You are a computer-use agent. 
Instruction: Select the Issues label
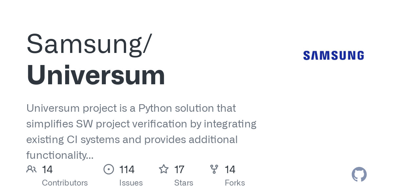(131, 183)
